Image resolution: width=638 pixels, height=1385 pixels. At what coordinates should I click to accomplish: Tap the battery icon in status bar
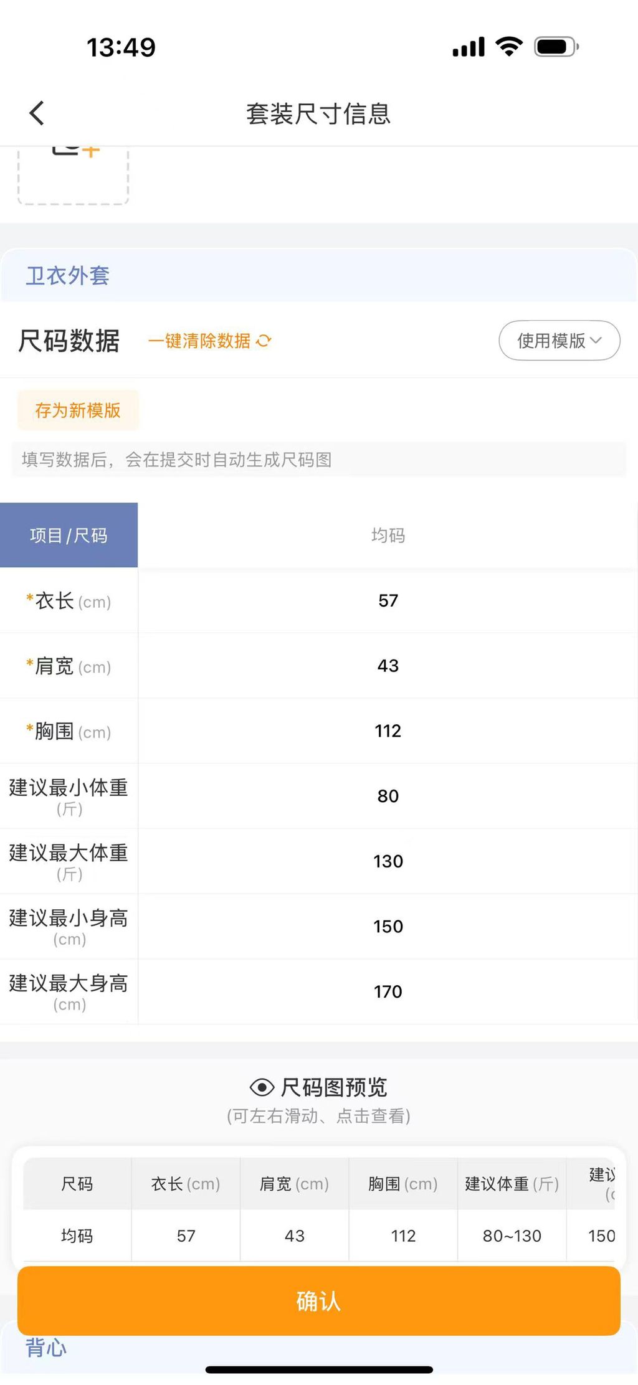(x=556, y=47)
